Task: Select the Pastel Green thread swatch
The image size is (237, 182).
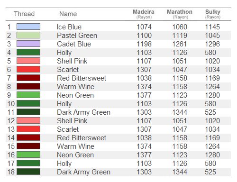Action: 28,35
